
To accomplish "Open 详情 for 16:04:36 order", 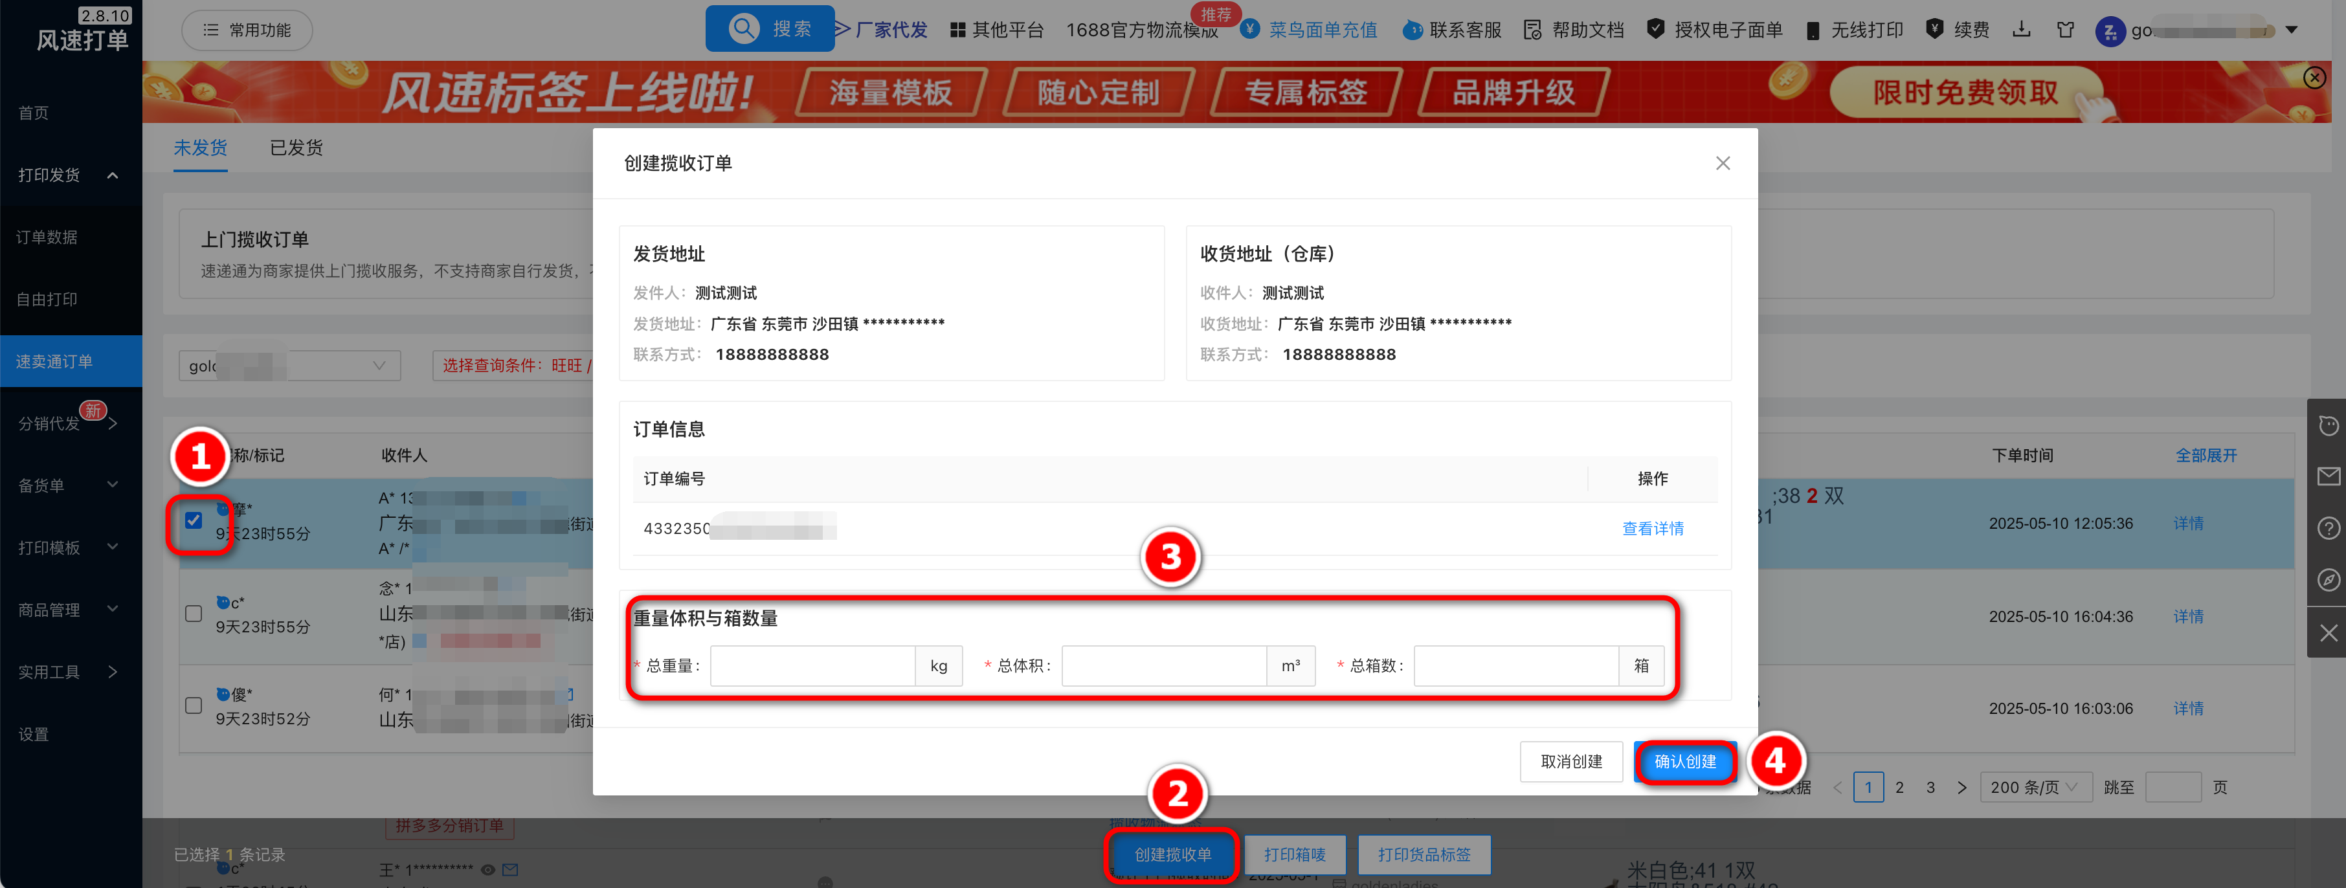I will [2189, 616].
